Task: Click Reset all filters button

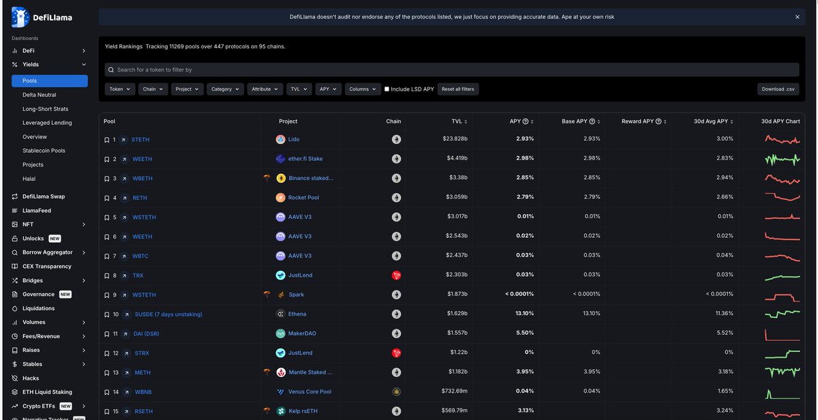Action: pos(457,89)
